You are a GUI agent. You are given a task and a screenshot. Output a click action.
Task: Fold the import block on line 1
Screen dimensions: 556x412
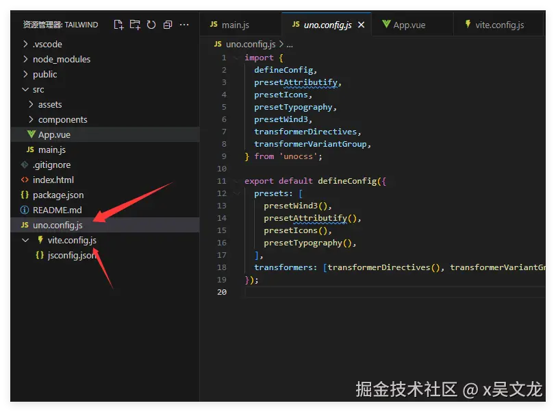pyautogui.click(x=236, y=58)
